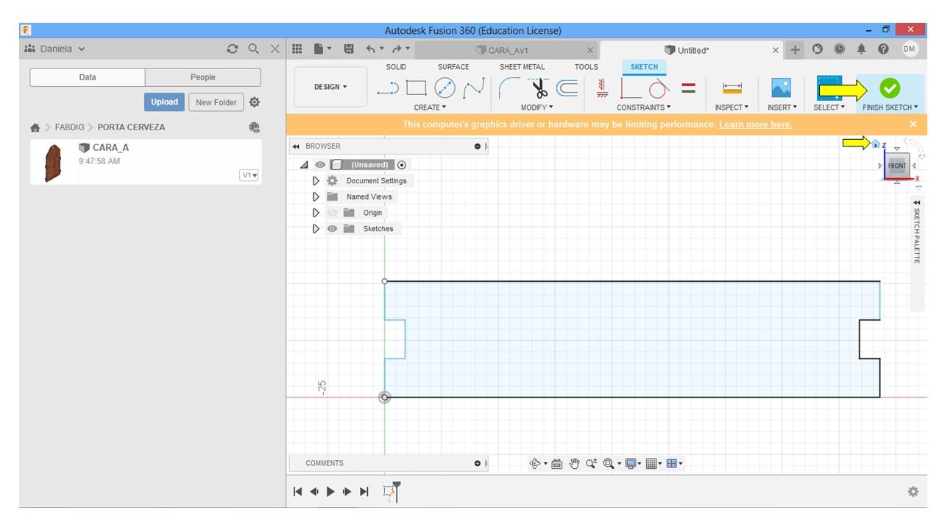
Task: Apply the Perpendicular constraint
Action: click(631, 88)
